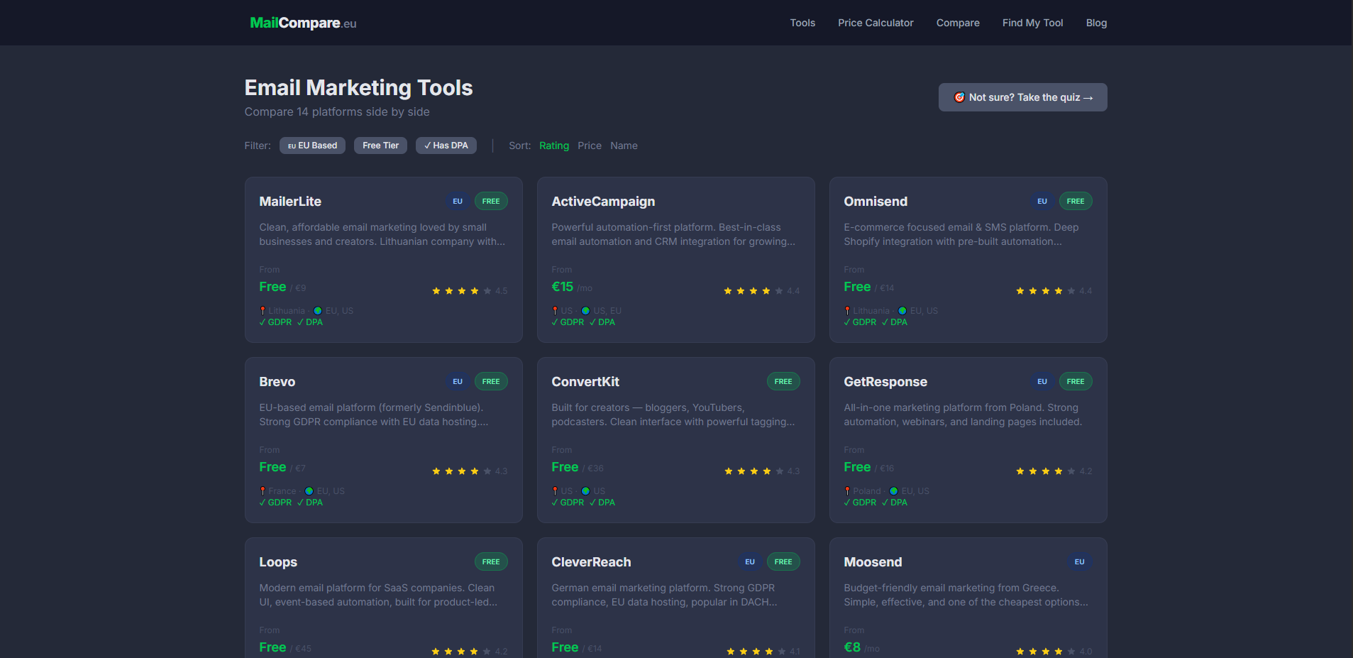Click the globe icon in GetResponse card
The width and height of the screenshot is (1353, 658).
pyautogui.click(x=894, y=491)
